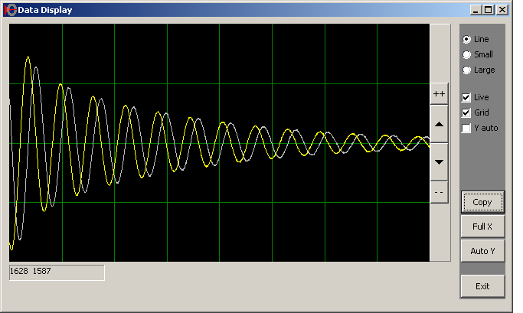Viewport: 523px width, 313px height.
Task: Click the value readout field showing 1628 1587
Action: [x=57, y=272]
